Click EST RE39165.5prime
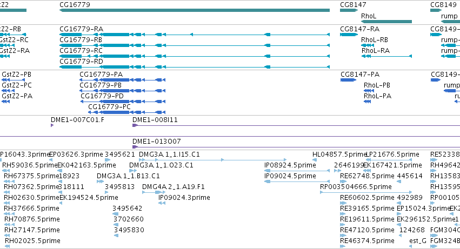The image size is (460, 249). pos(367,209)
